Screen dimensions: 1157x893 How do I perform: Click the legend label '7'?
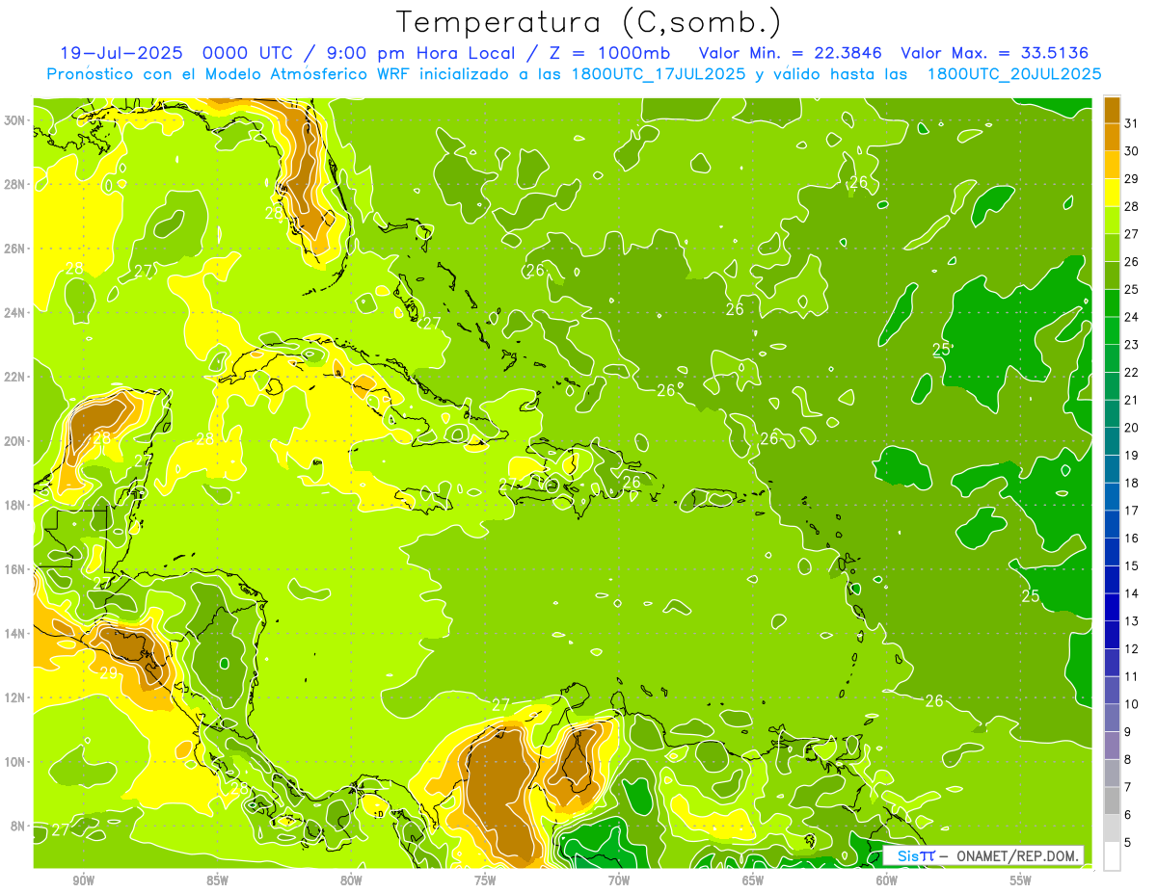point(1128,788)
